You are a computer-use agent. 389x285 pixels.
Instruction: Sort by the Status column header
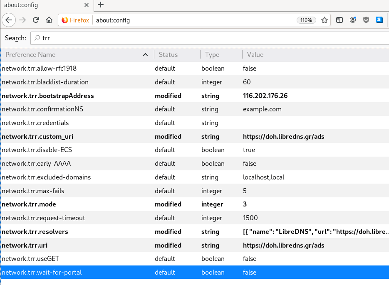pos(168,54)
